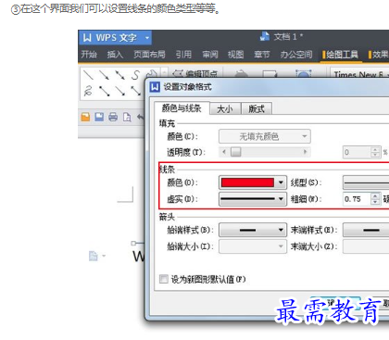389x340 pixels.
Task: Click the transparency value stepper
Action: [375, 152]
